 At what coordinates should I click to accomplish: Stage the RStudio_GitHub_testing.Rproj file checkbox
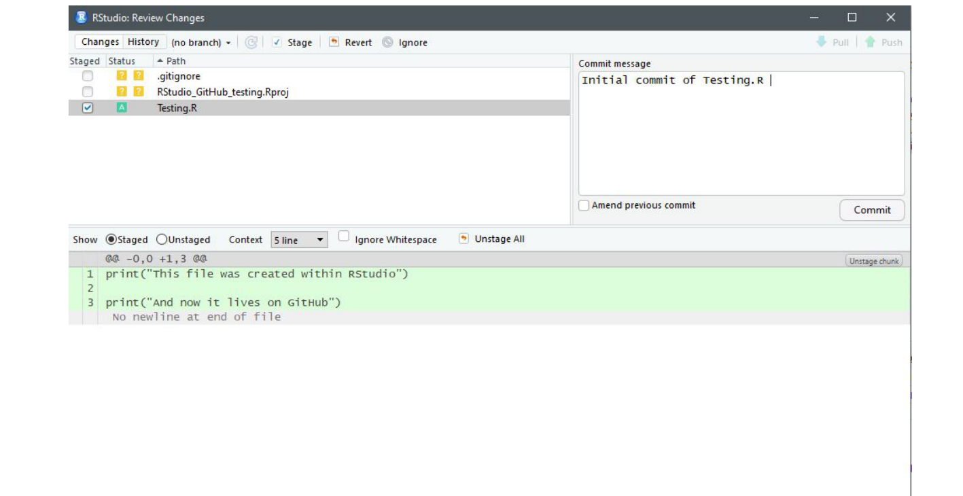tap(88, 92)
